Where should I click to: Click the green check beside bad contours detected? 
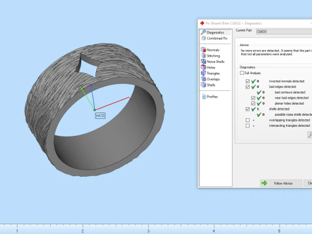coord(259,92)
